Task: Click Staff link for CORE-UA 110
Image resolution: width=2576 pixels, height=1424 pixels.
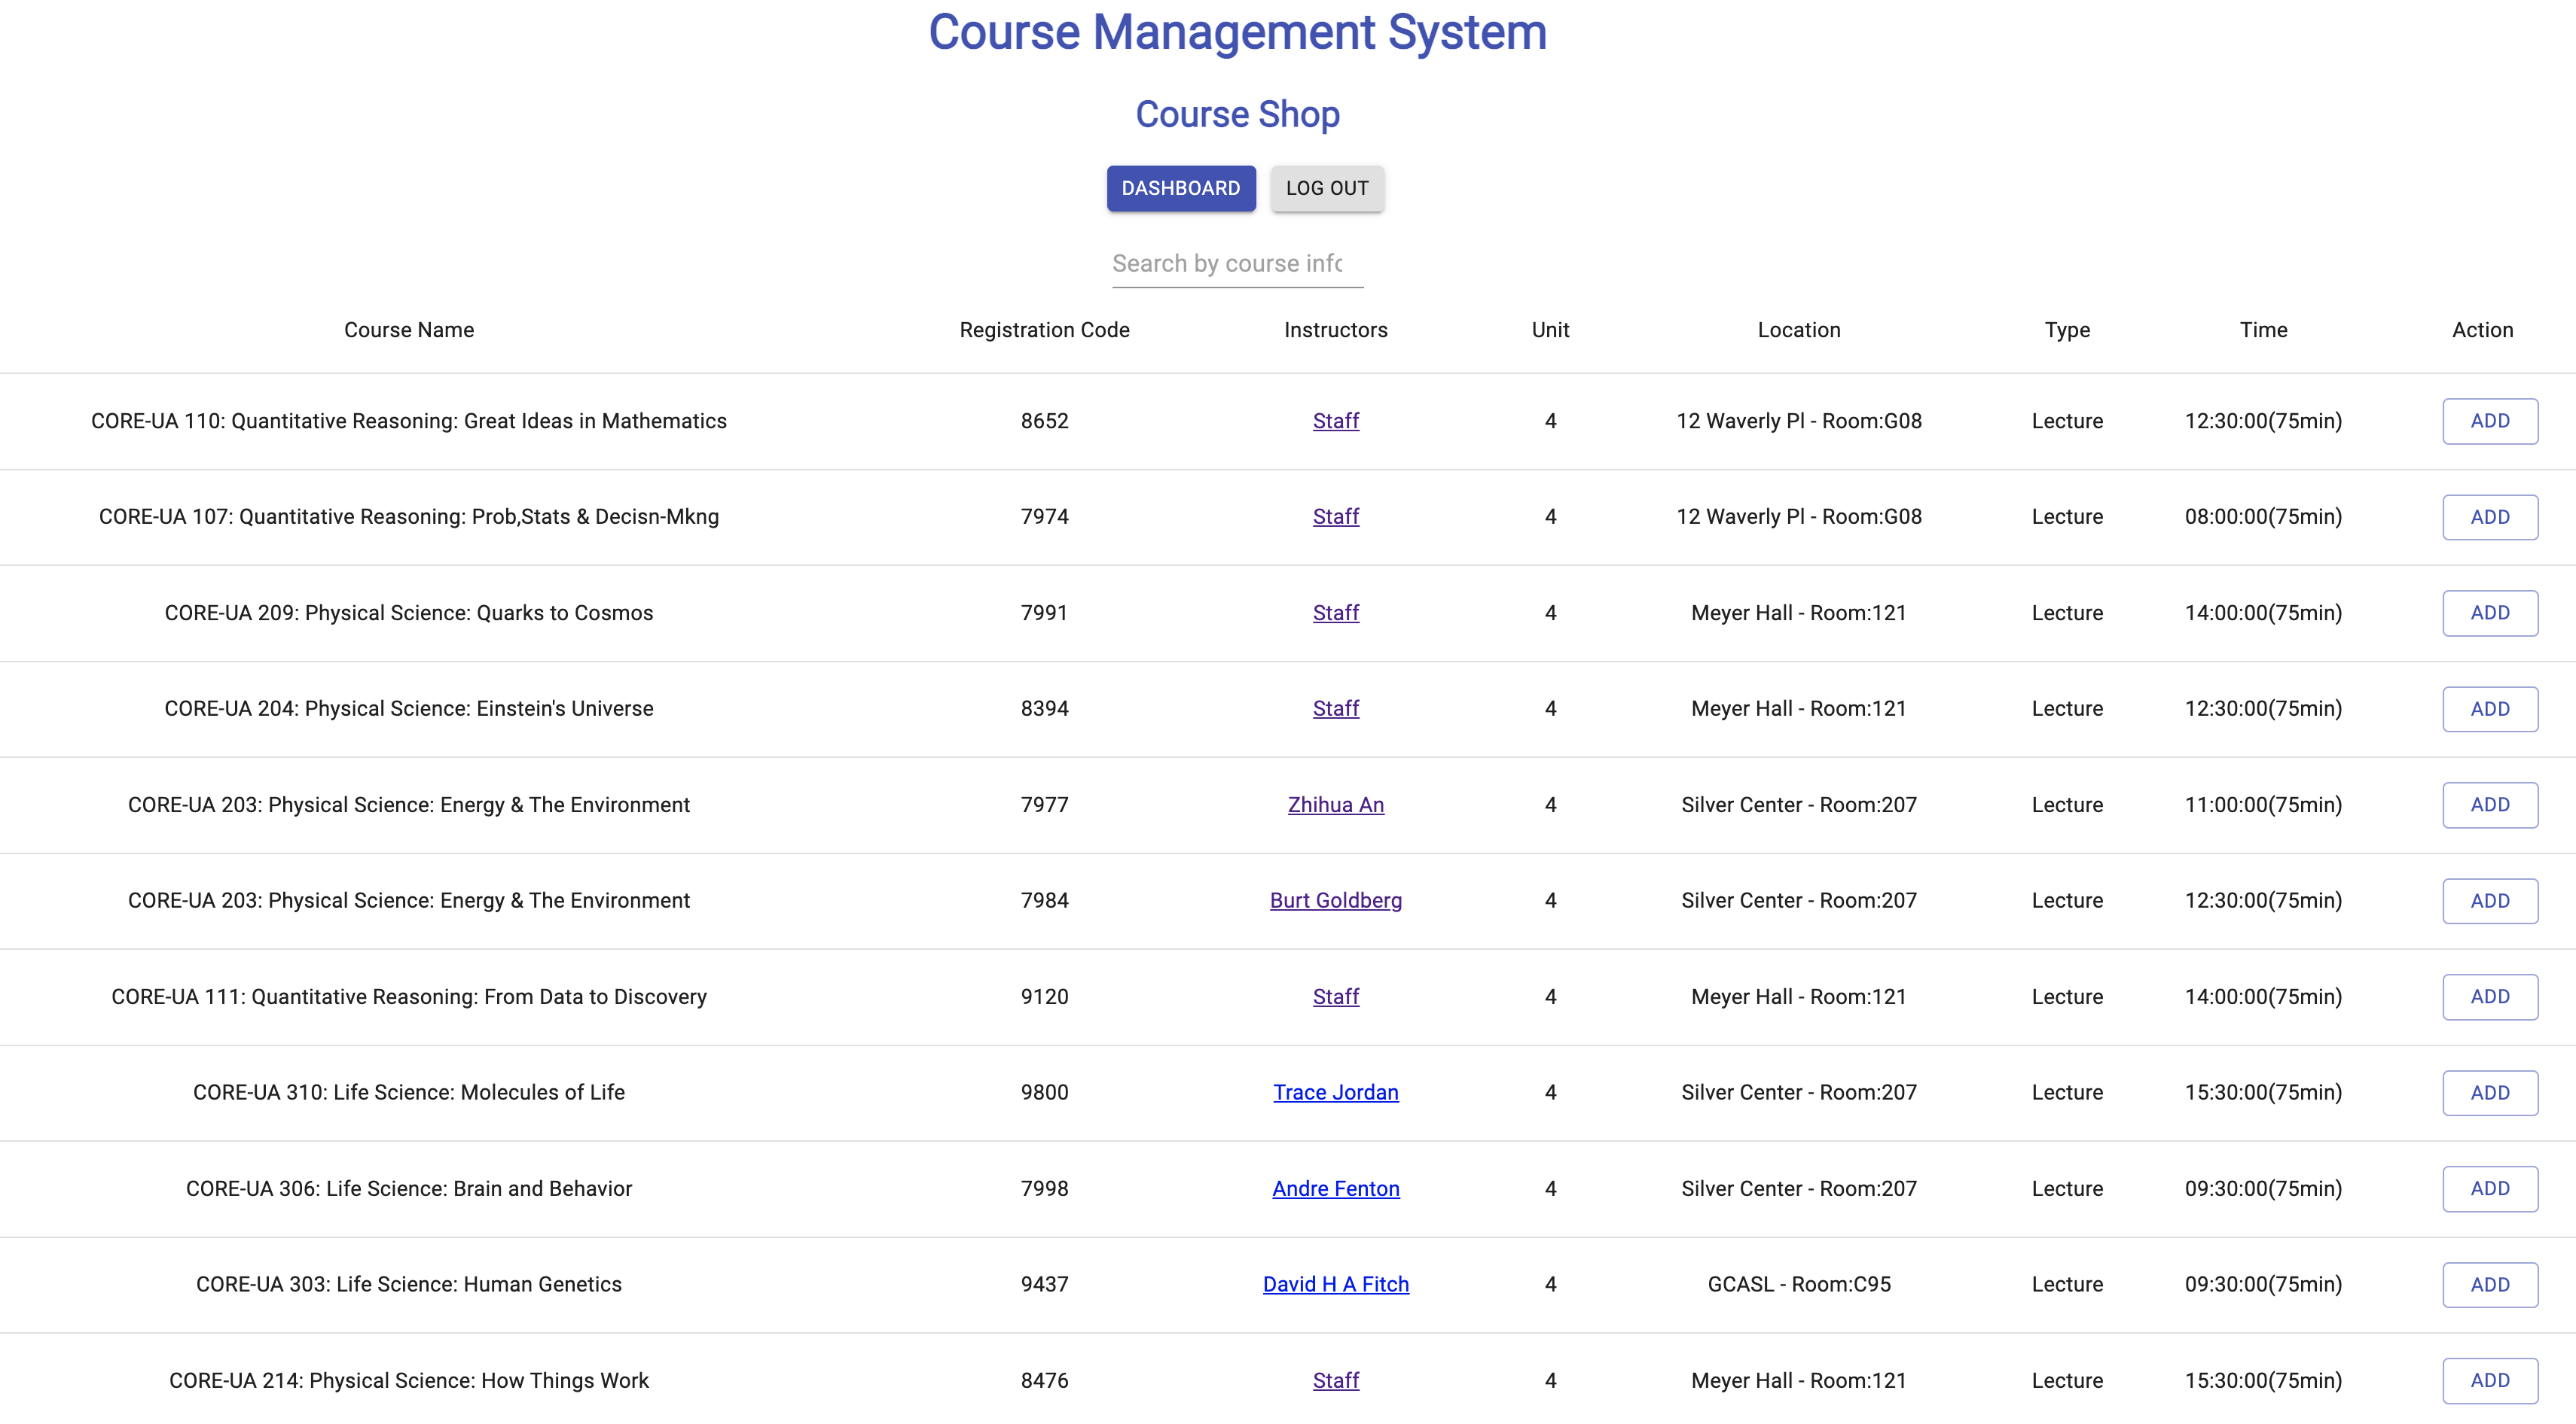Action: tap(1335, 421)
